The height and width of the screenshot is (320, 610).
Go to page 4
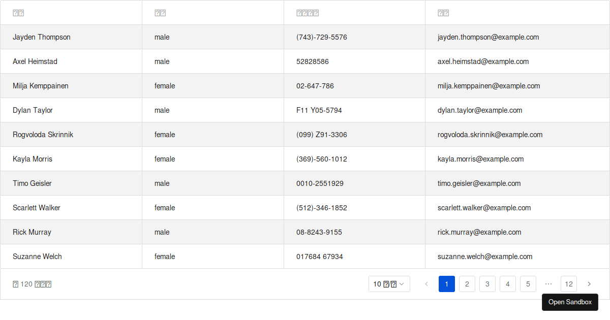(x=508, y=284)
